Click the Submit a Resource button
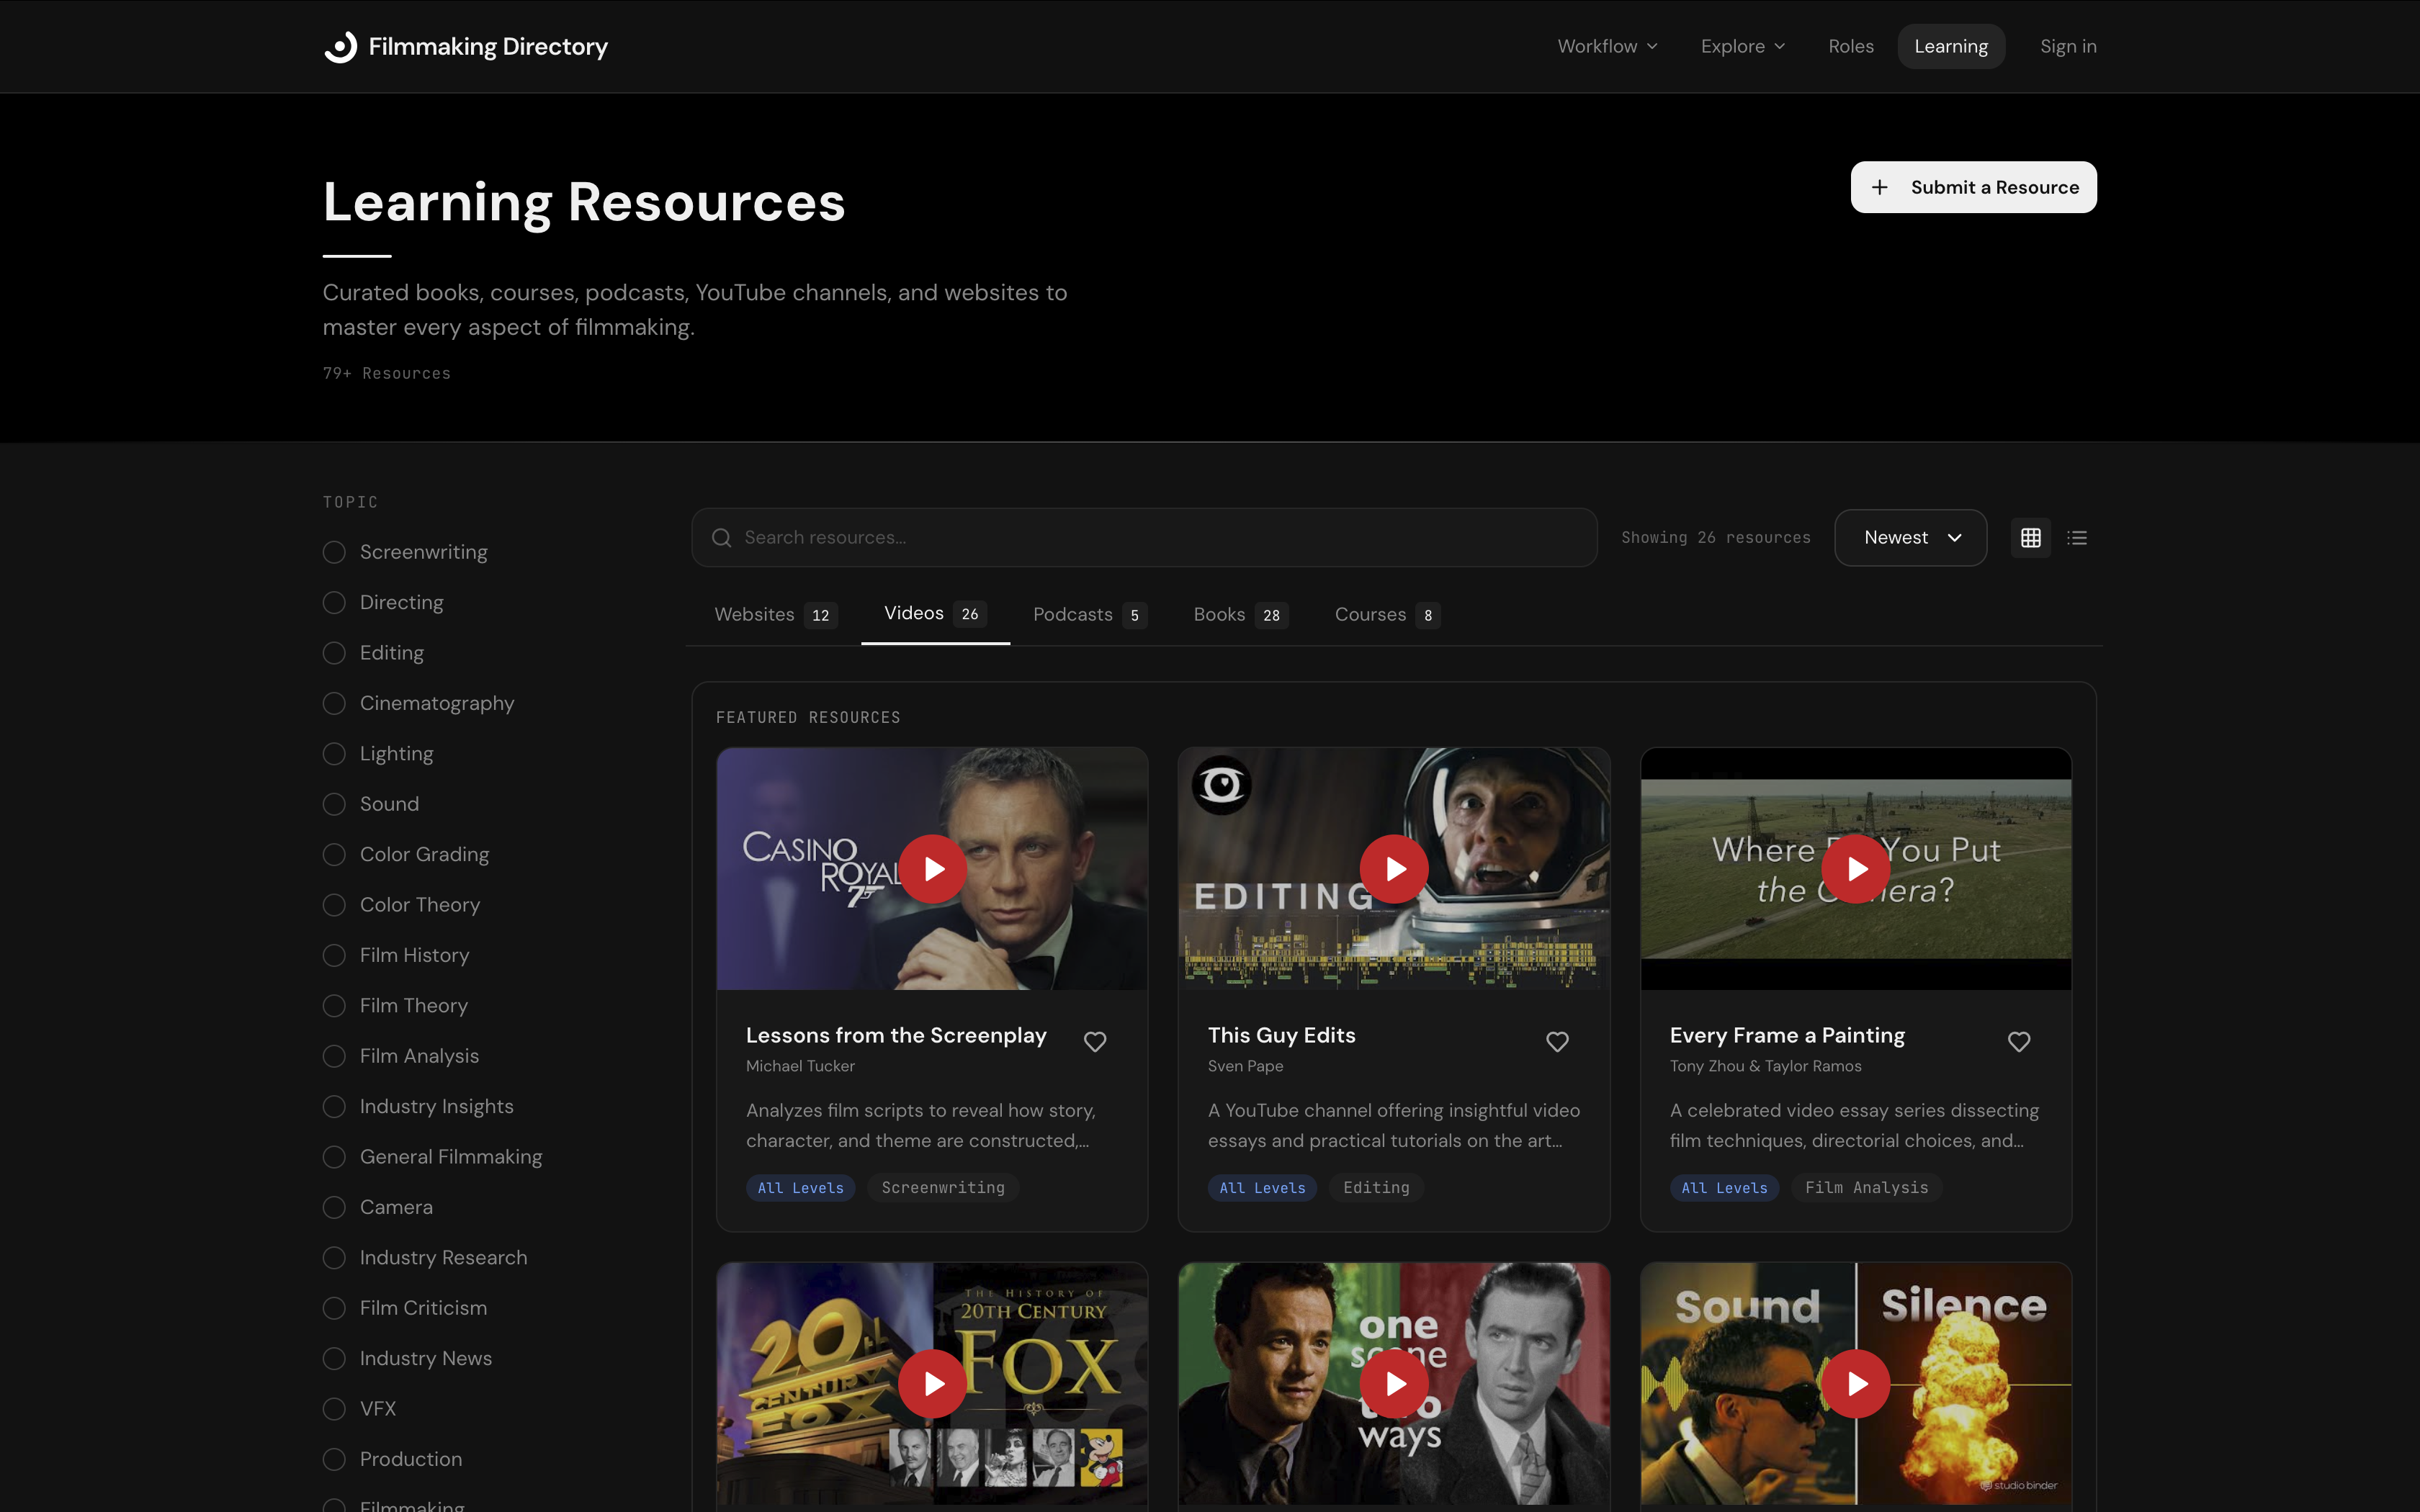 click(1972, 187)
